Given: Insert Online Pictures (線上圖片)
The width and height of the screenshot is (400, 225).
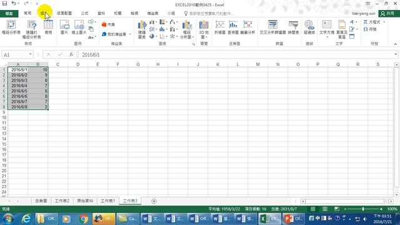Looking at the screenshot, I should pos(79,27).
